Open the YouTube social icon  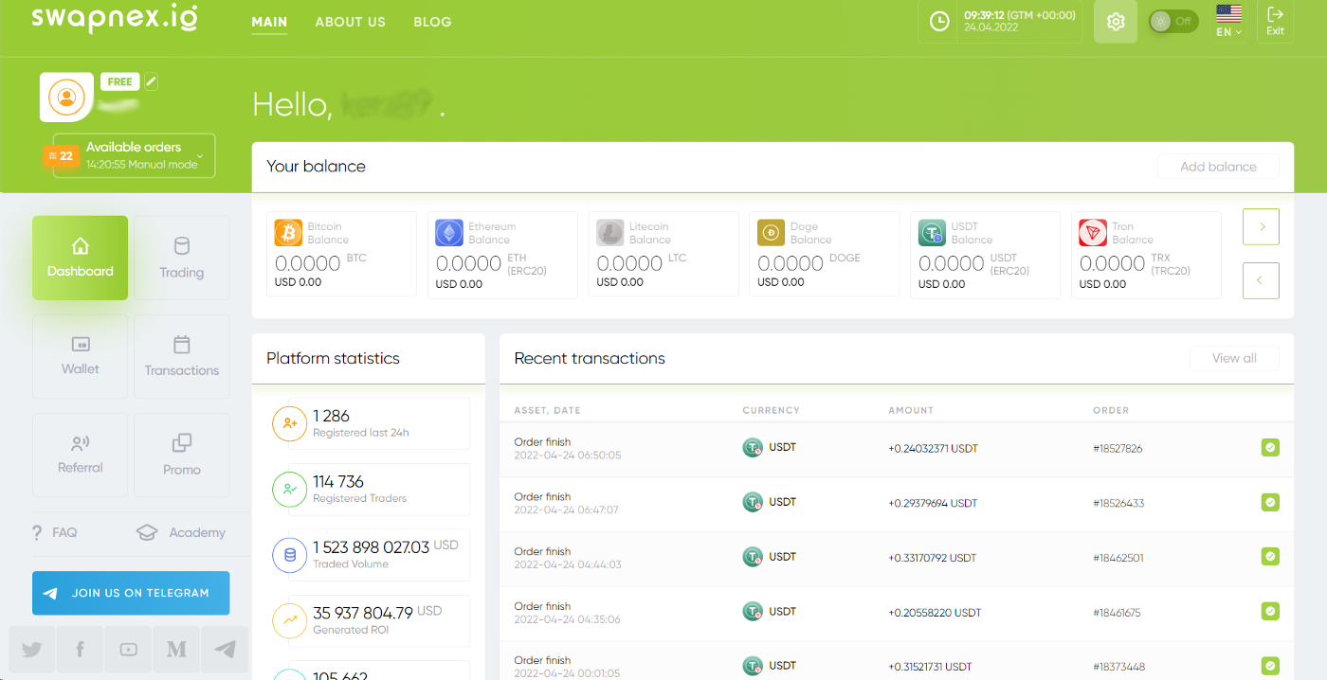128,649
